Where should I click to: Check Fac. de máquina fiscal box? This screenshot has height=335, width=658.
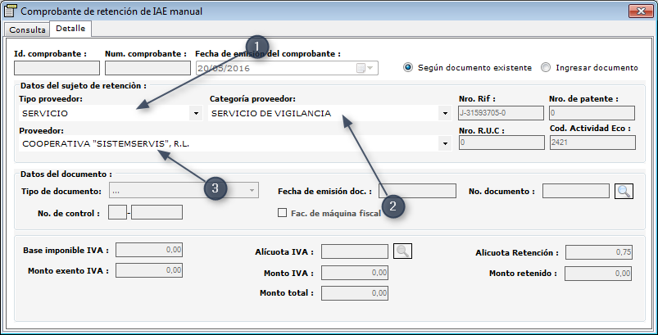(x=282, y=213)
